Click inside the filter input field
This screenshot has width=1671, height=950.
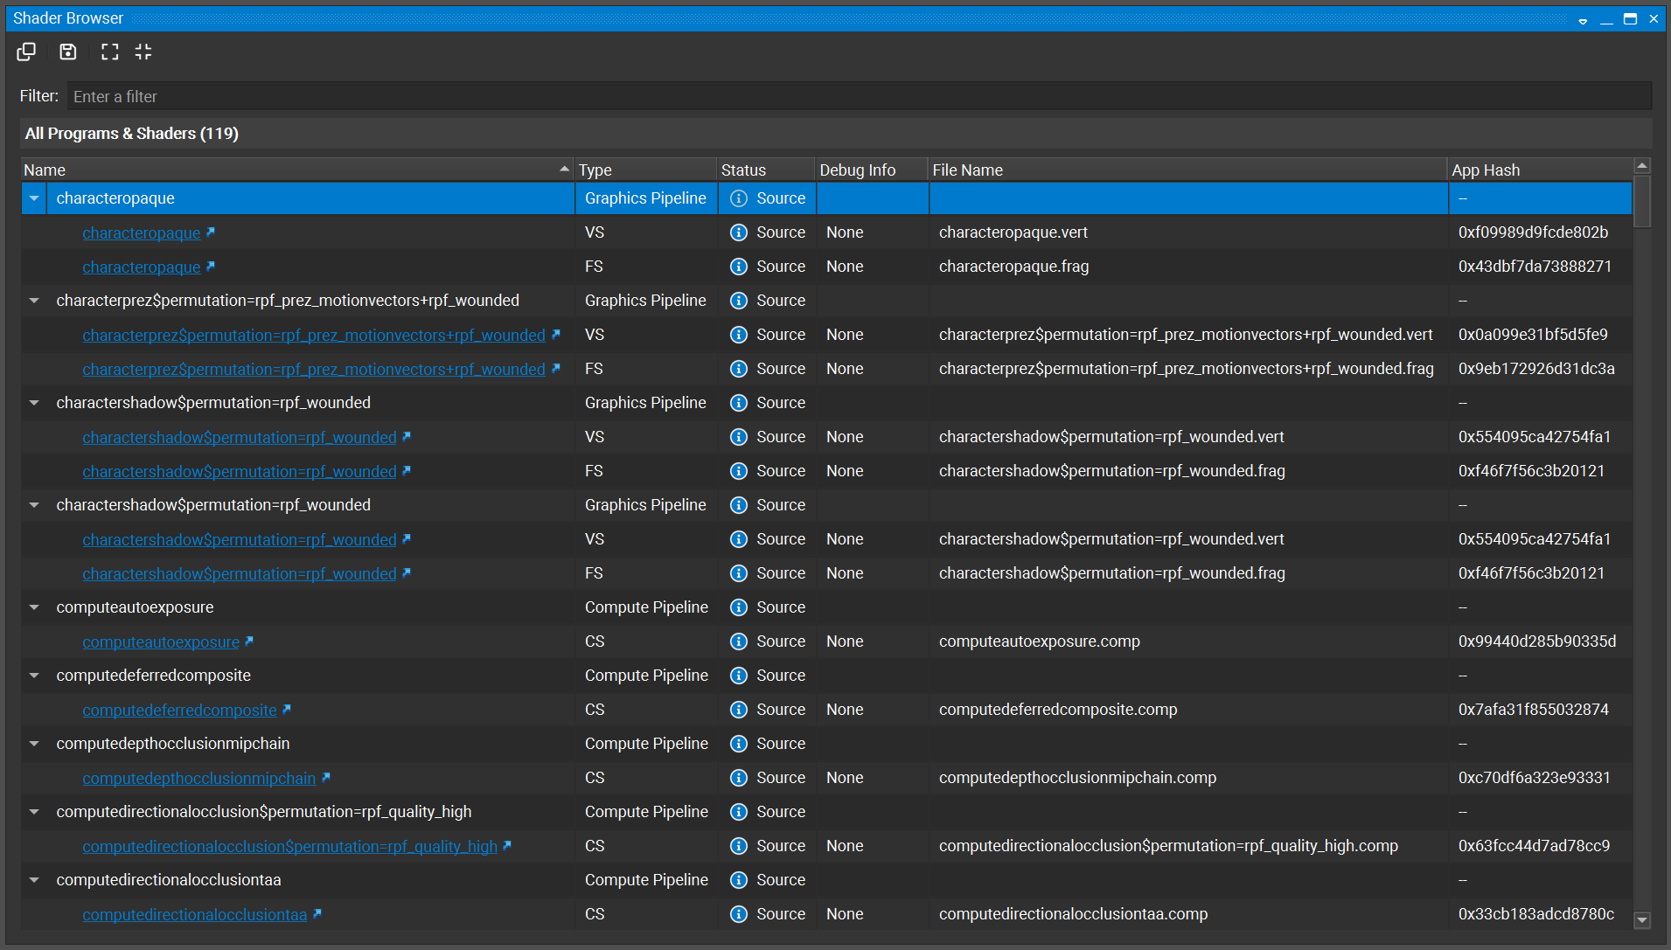pyautogui.click(x=437, y=96)
